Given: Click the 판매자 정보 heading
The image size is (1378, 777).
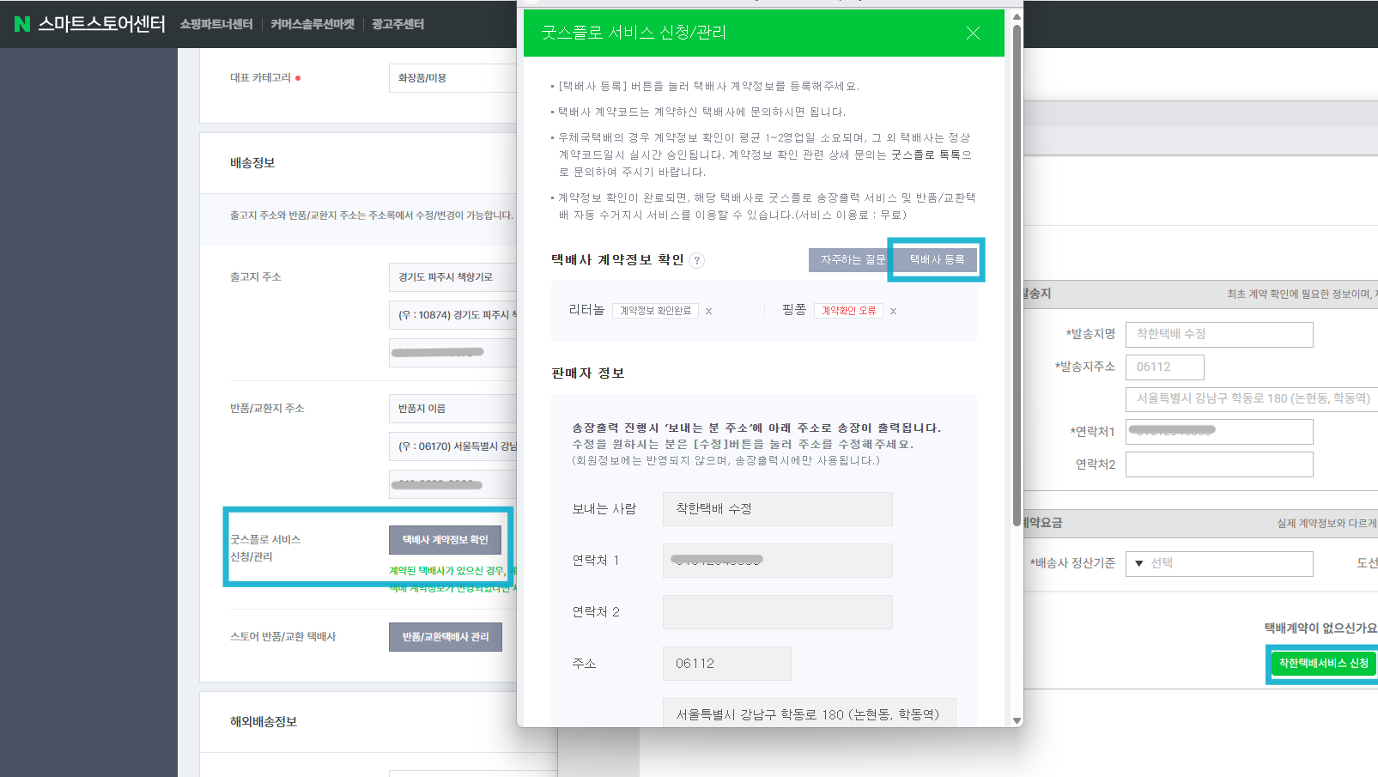Looking at the screenshot, I should (x=588, y=373).
